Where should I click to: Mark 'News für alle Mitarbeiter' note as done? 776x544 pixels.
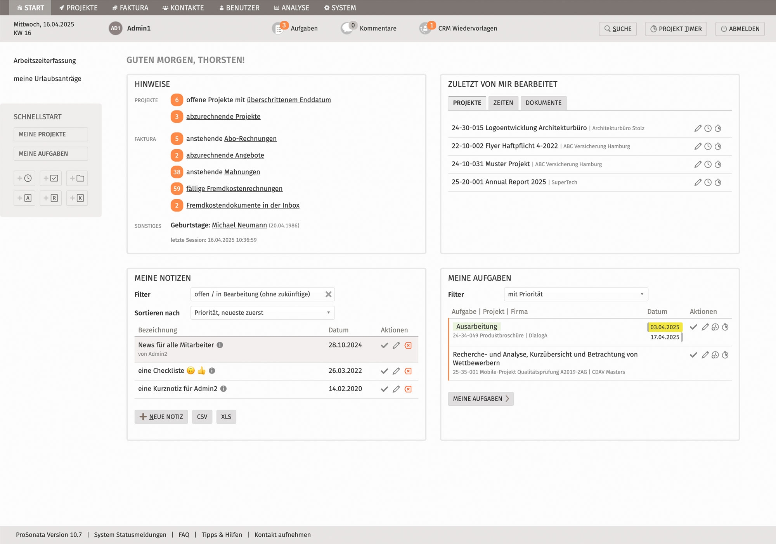pos(384,345)
